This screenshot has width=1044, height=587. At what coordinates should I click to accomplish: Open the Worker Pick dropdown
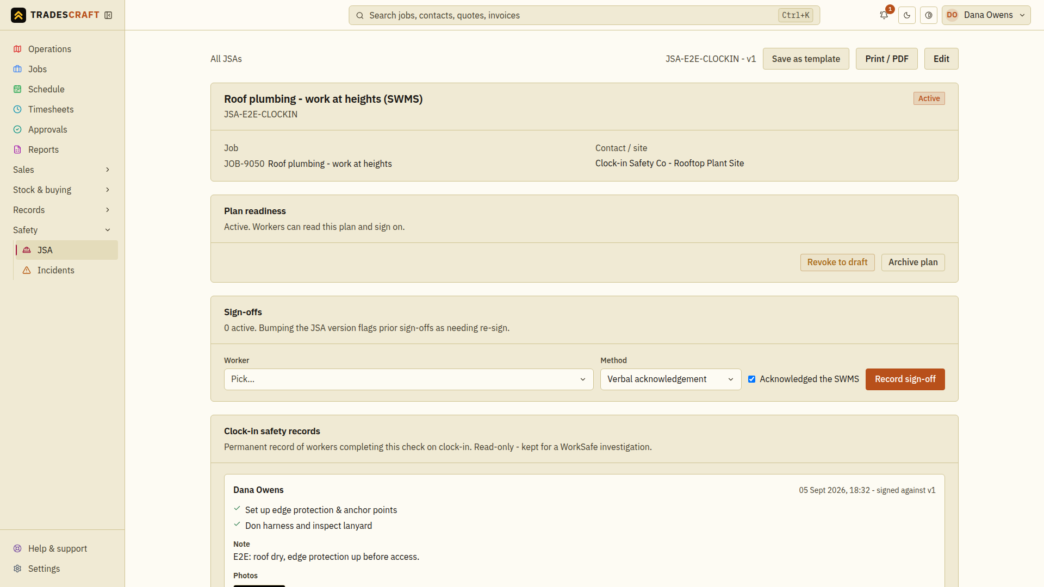tap(408, 379)
